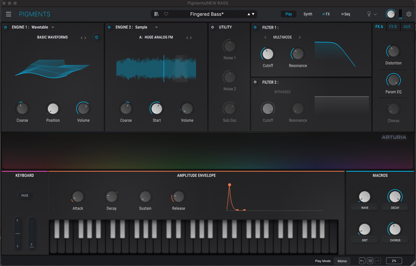This screenshot has height=266, width=416.
Task: Click the Param EQ knob
Action: pyautogui.click(x=393, y=80)
